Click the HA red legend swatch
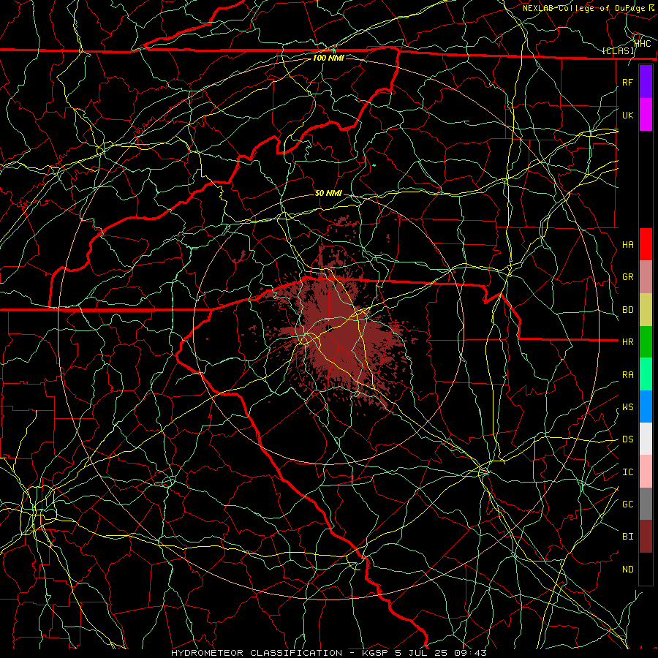658x658 pixels. 646,244
